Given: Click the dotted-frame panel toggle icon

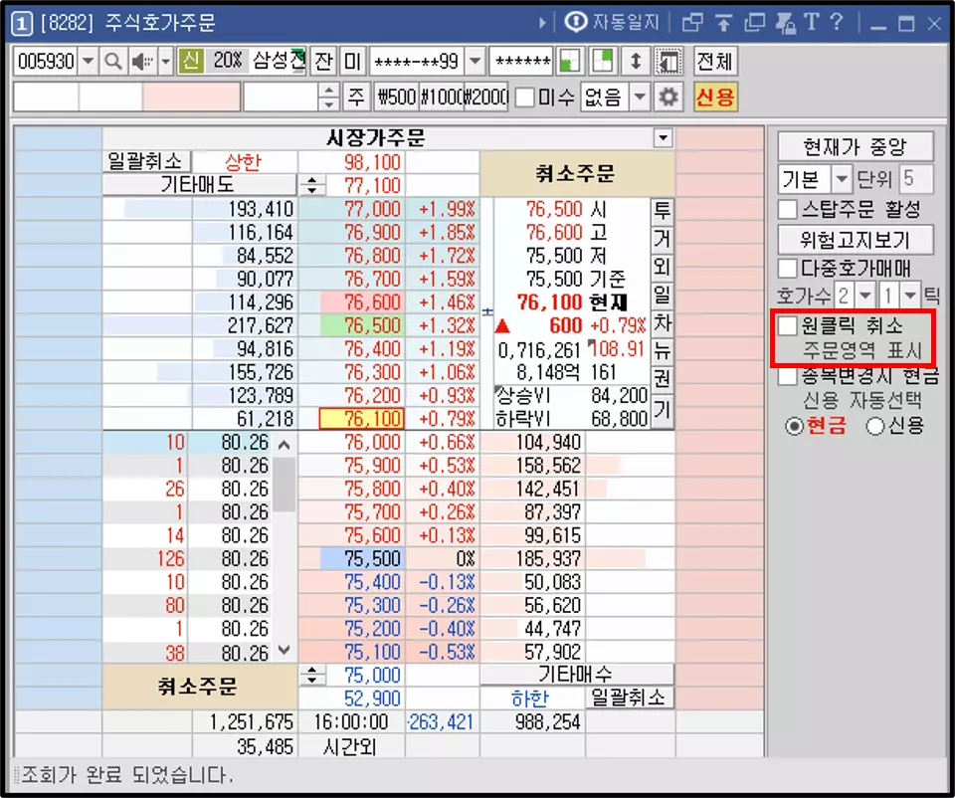Looking at the screenshot, I should coord(668,61).
